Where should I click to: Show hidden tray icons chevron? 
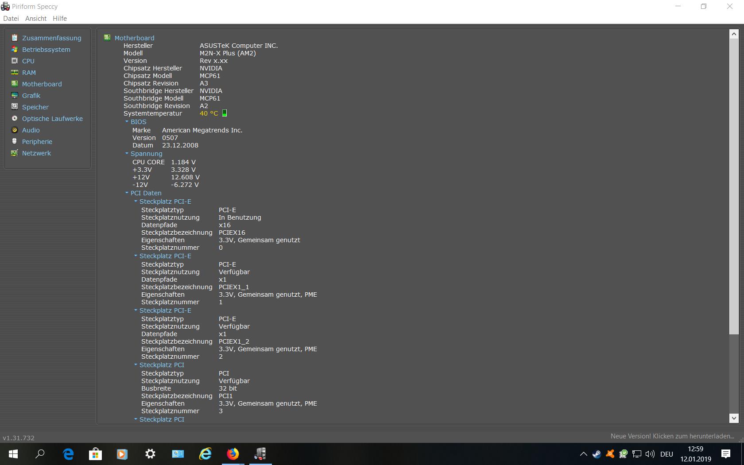[584, 454]
